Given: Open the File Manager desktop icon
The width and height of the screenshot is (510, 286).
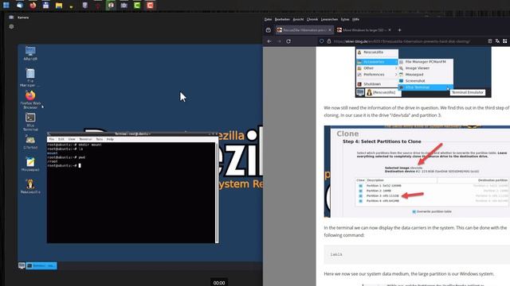Looking at the screenshot, I should coord(30,78).
